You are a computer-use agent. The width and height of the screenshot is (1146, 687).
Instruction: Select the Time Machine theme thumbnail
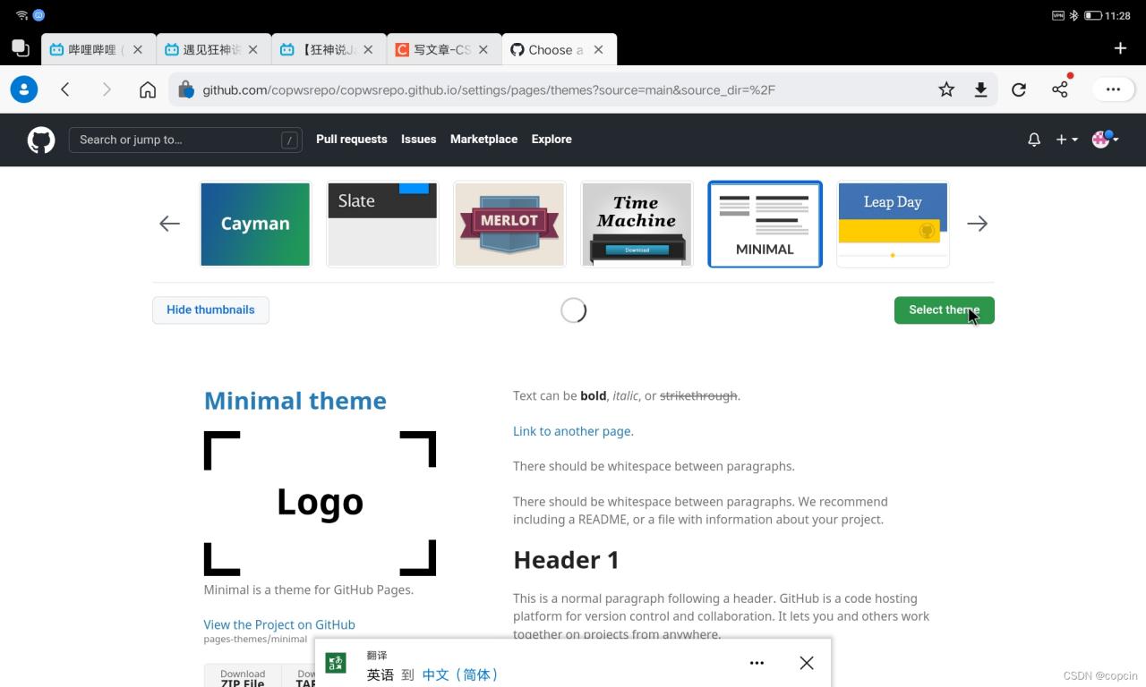click(637, 225)
